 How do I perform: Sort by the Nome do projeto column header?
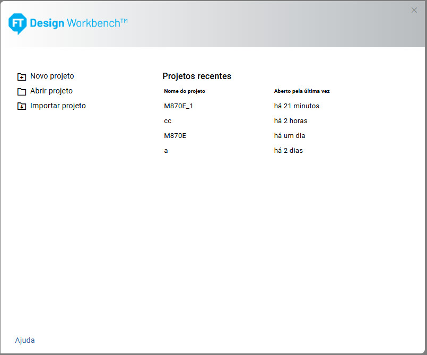(x=185, y=91)
